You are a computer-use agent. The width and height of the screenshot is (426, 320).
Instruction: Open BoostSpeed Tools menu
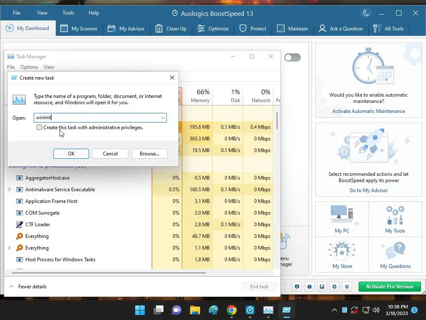tap(68, 13)
